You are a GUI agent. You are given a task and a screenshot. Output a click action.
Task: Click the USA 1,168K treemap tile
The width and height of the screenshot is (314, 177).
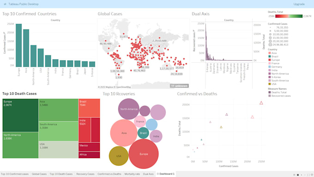(58, 150)
